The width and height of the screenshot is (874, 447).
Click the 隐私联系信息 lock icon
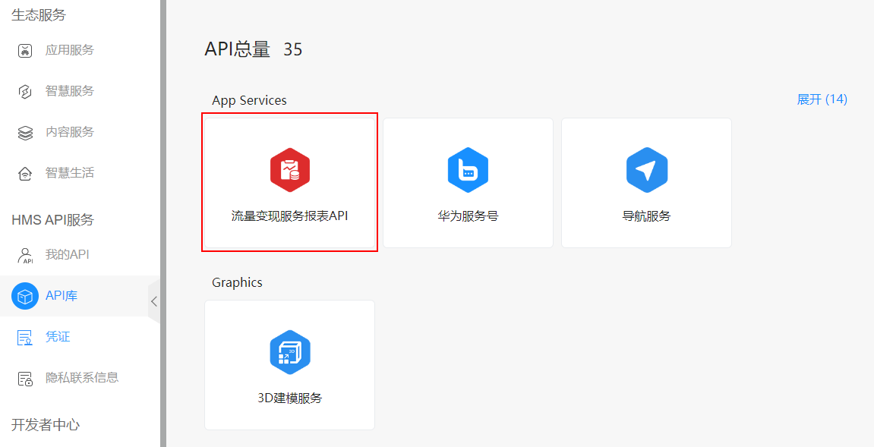coord(25,379)
